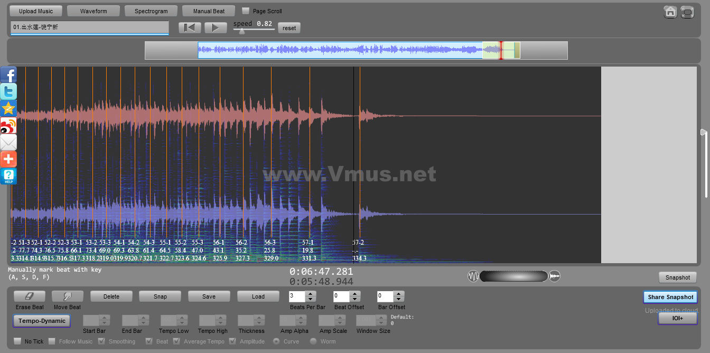
Task: Switch to the Spectrogram view
Action: point(151,11)
